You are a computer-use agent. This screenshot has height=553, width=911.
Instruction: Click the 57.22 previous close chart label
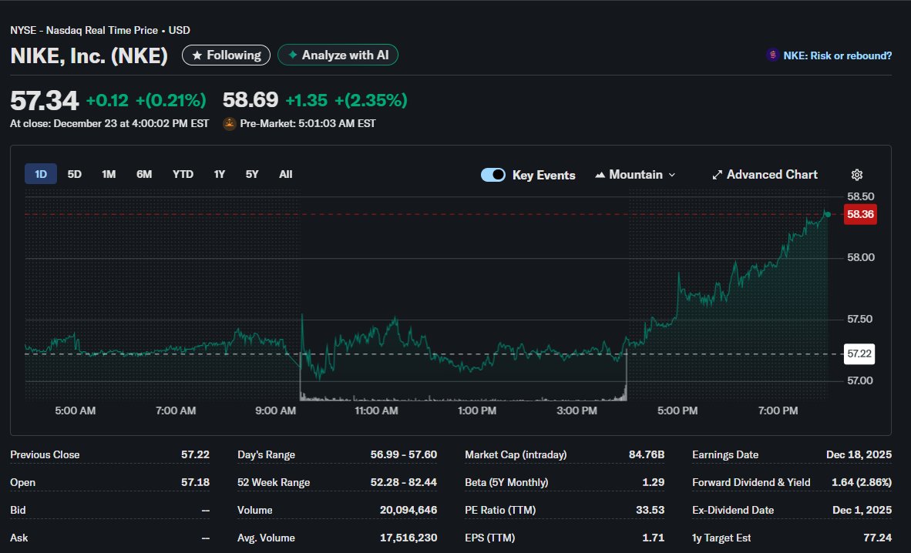(x=859, y=354)
